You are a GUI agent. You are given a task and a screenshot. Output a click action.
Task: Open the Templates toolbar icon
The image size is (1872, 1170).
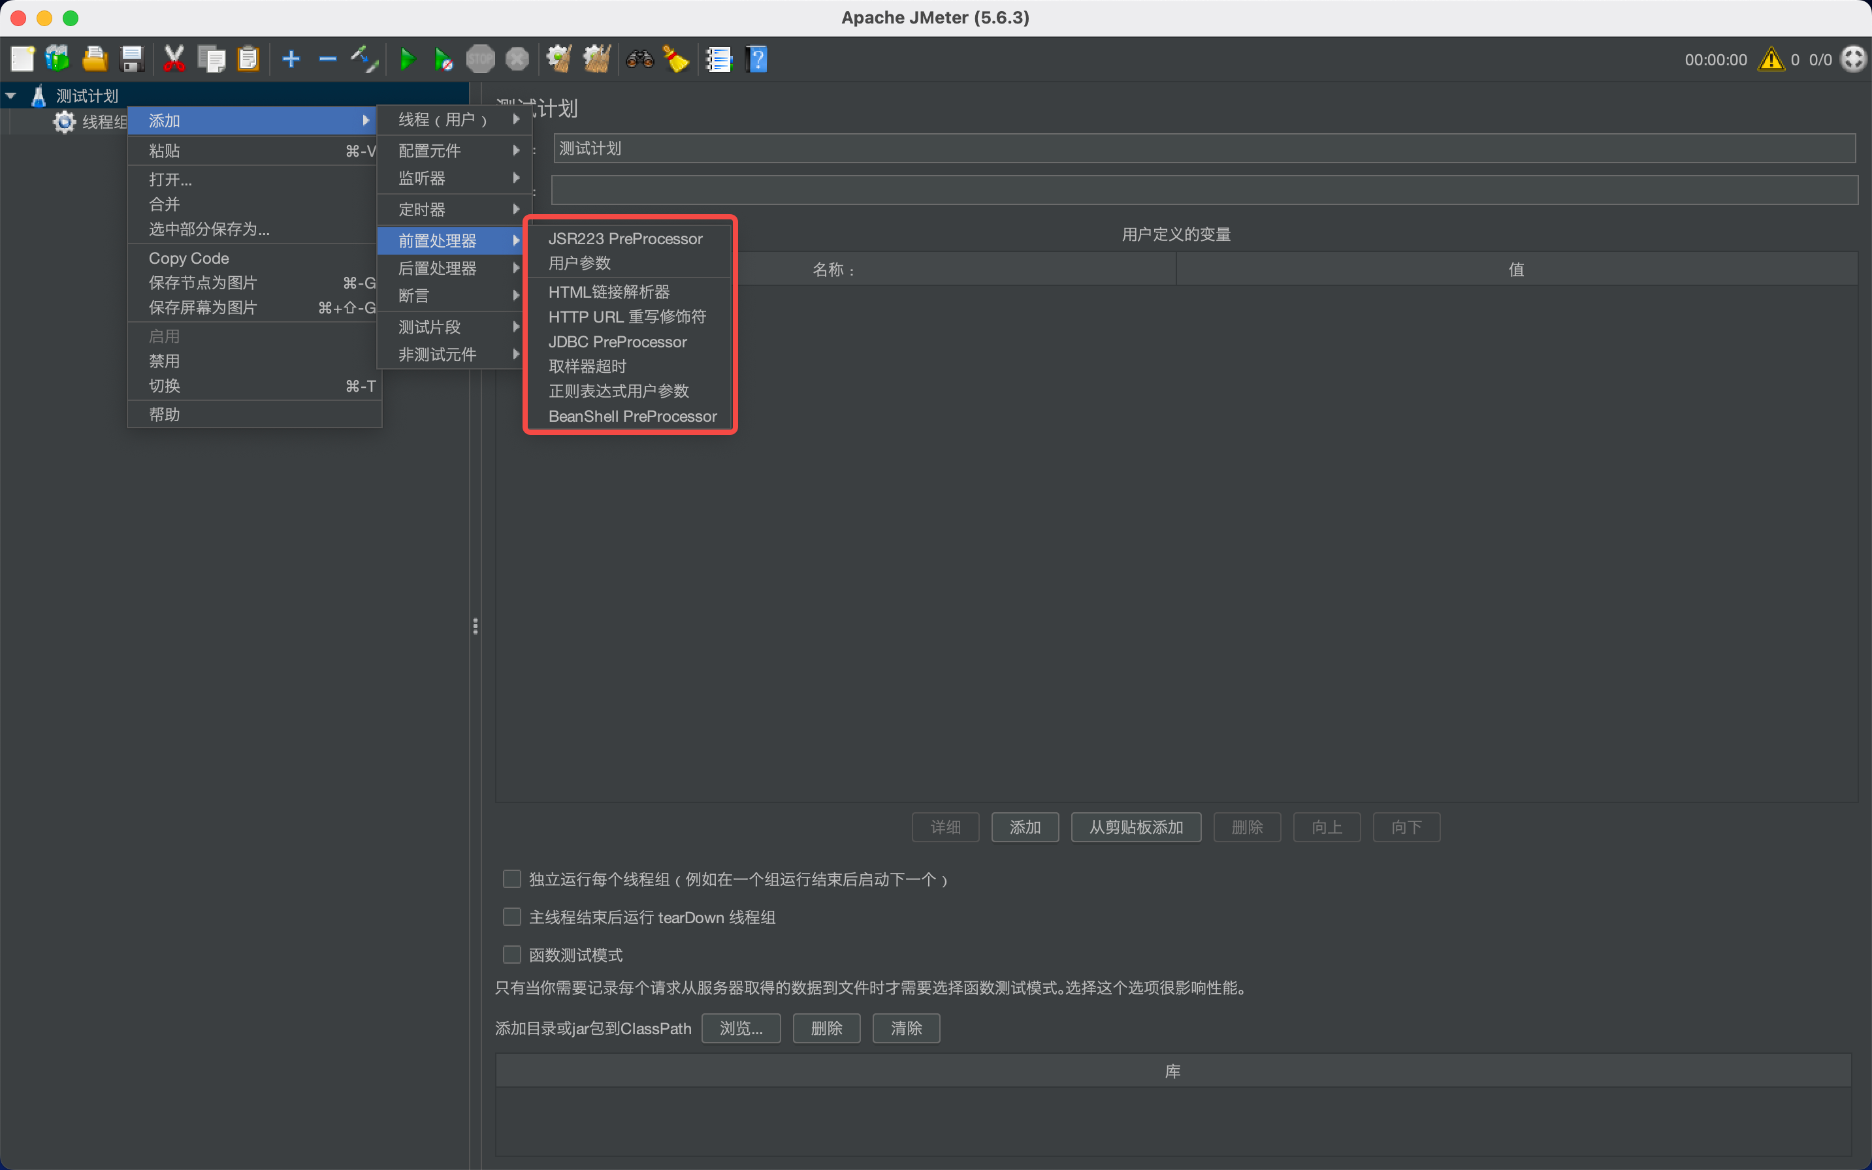click(57, 59)
